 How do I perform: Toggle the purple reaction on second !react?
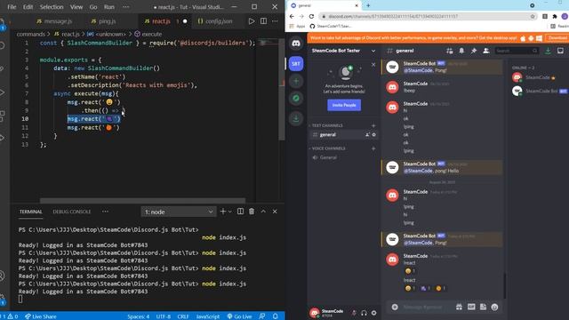(425, 288)
